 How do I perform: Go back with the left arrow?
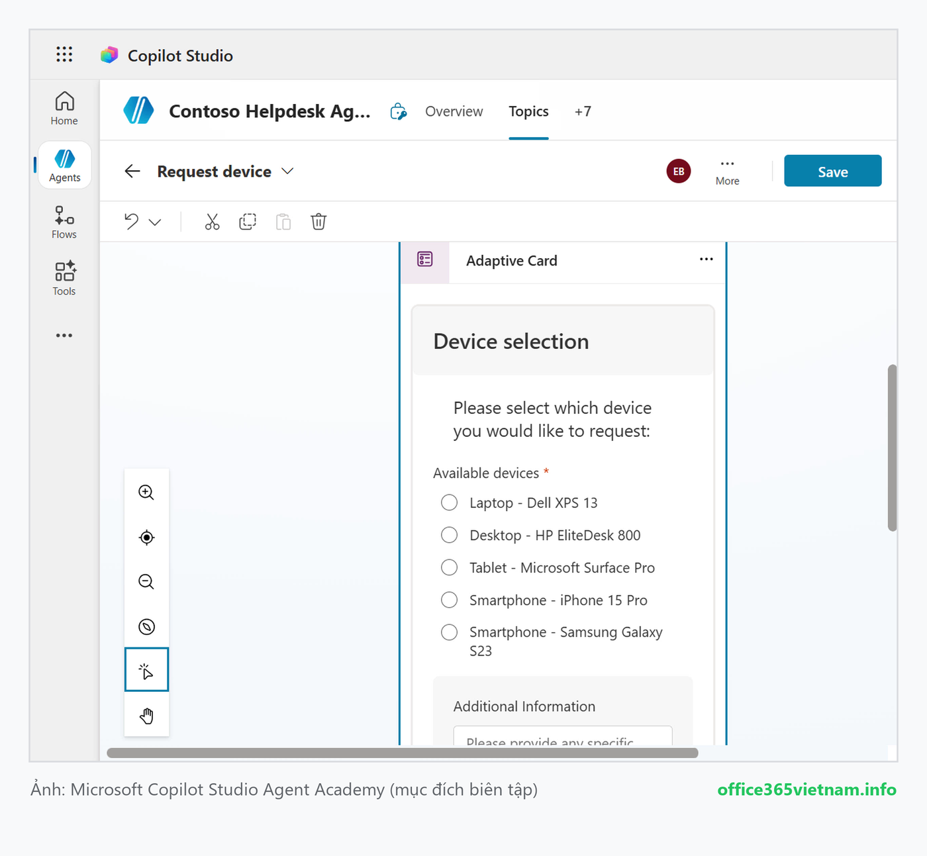132,171
